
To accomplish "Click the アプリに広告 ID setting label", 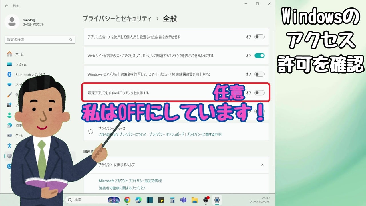I will pos(134,37).
